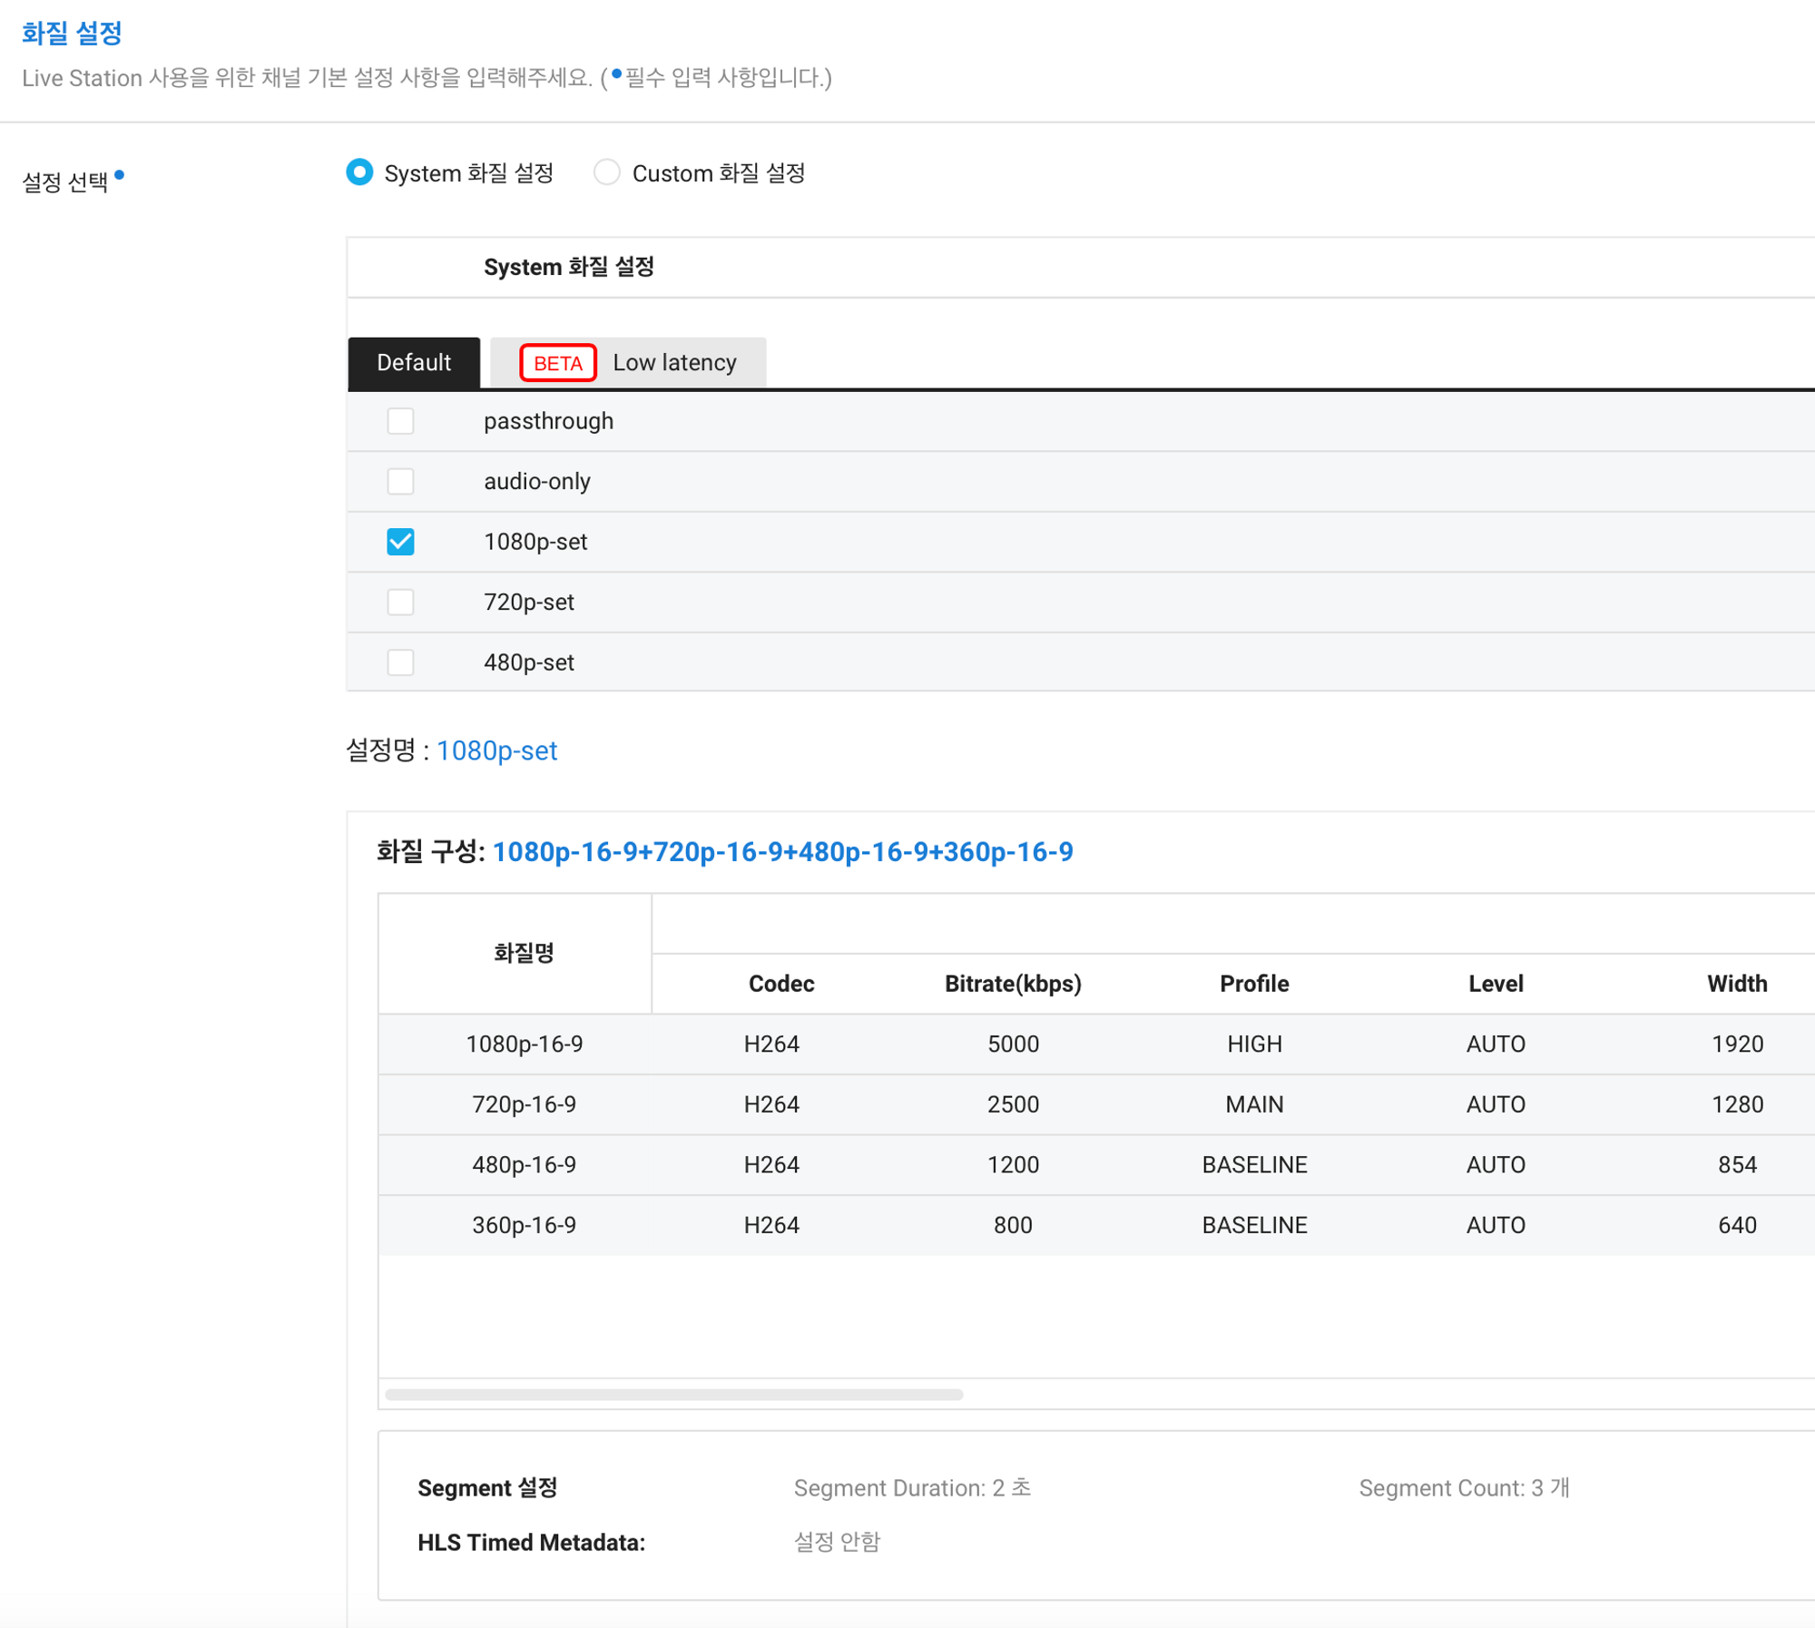
Task: Click the Bitrate(kbps) column header
Action: [x=1013, y=984]
